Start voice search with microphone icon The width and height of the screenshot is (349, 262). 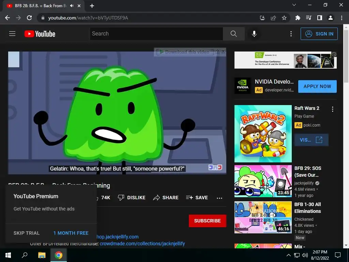254,34
